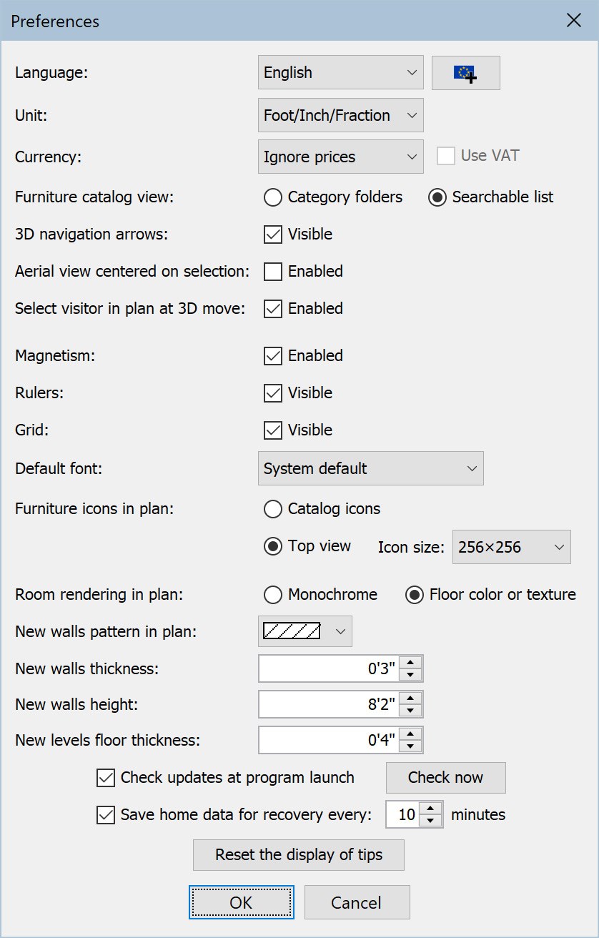Click Reset the display of tips
The height and width of the screenshot is (938, 599).
[x=298, y=854]
